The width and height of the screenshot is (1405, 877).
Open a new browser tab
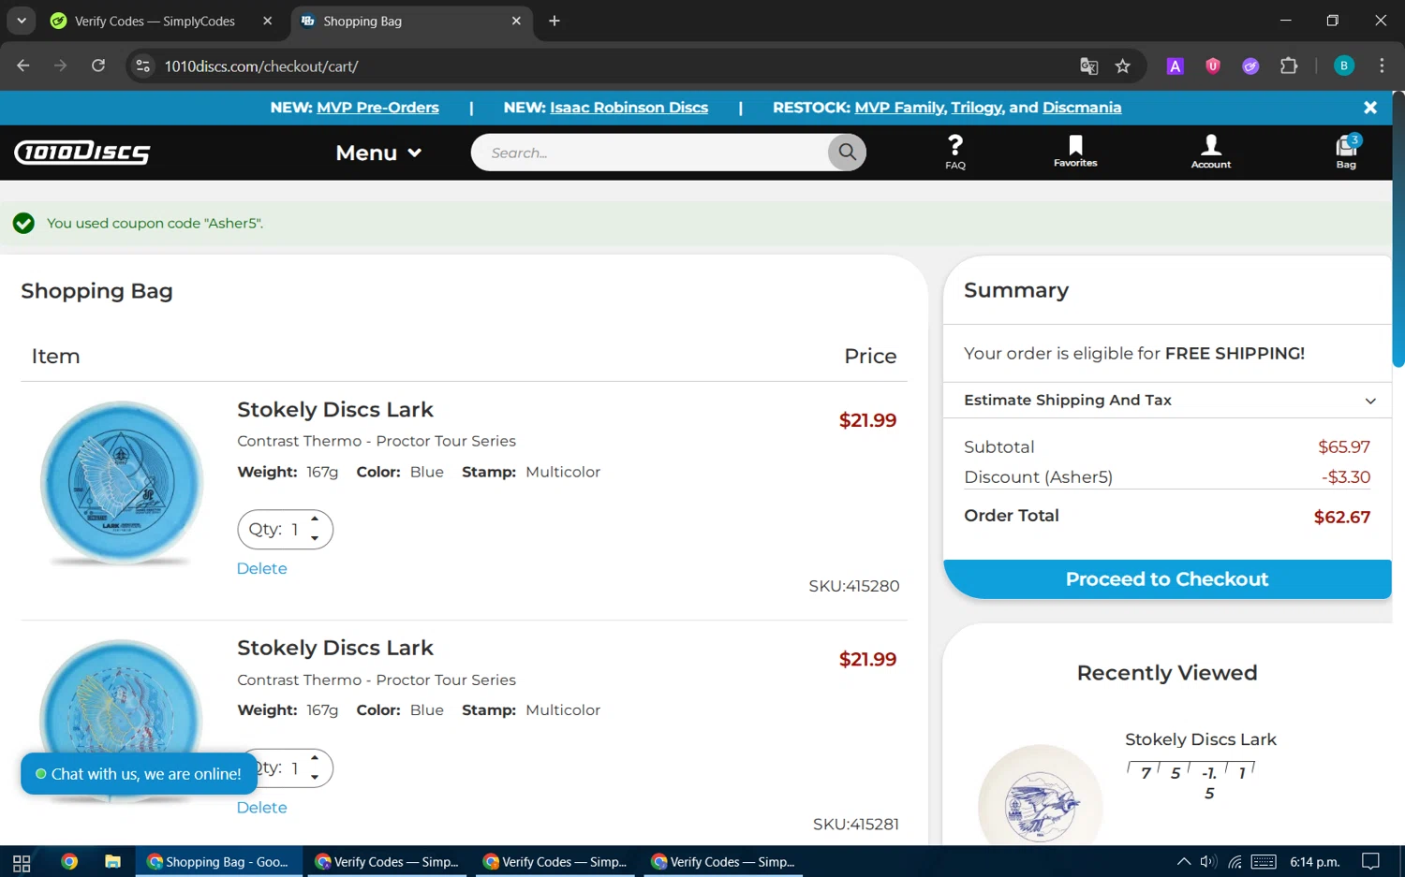[x=555, y=21]
